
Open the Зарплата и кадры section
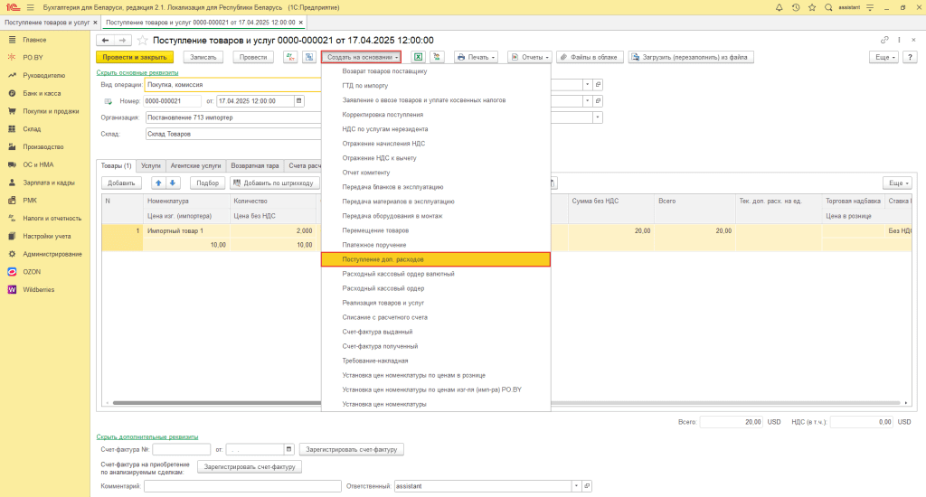(49, 183)
